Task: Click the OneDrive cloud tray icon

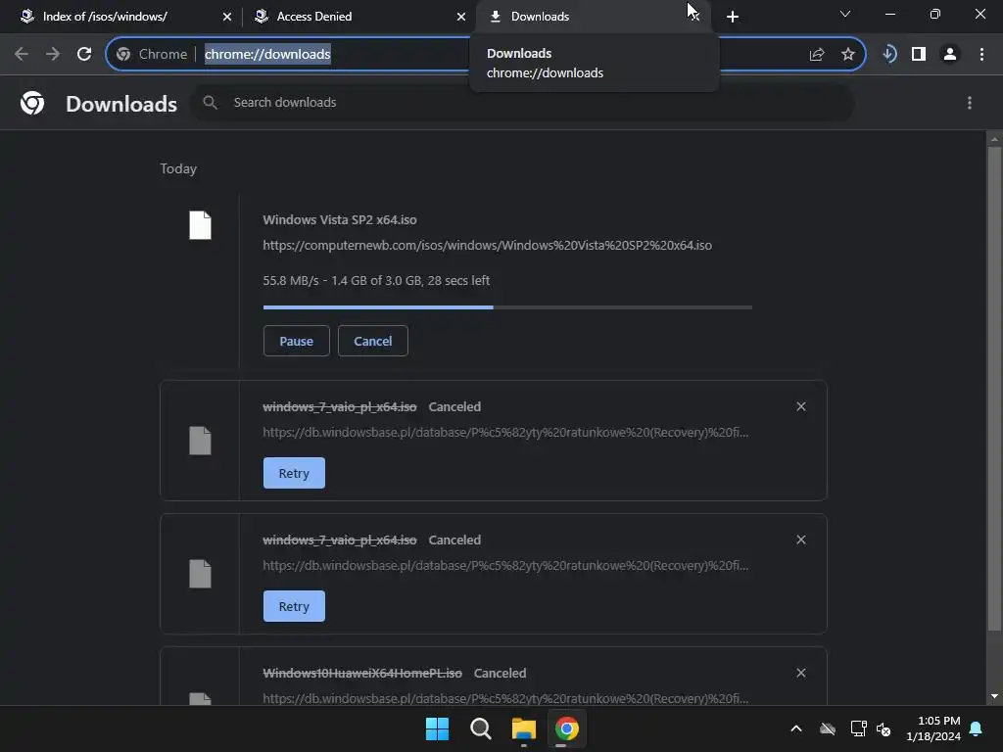Action: point(828,728)
